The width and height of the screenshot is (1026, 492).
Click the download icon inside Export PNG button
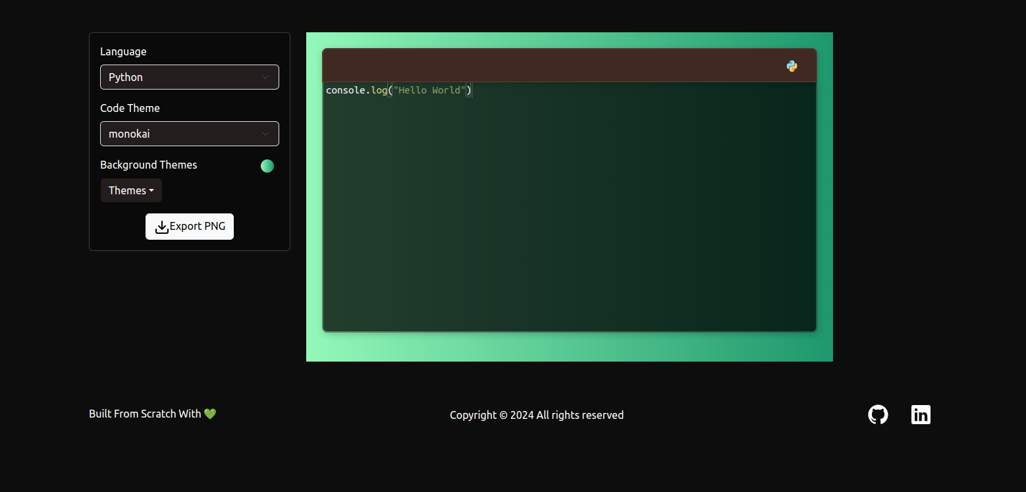[x=162, y=227]
